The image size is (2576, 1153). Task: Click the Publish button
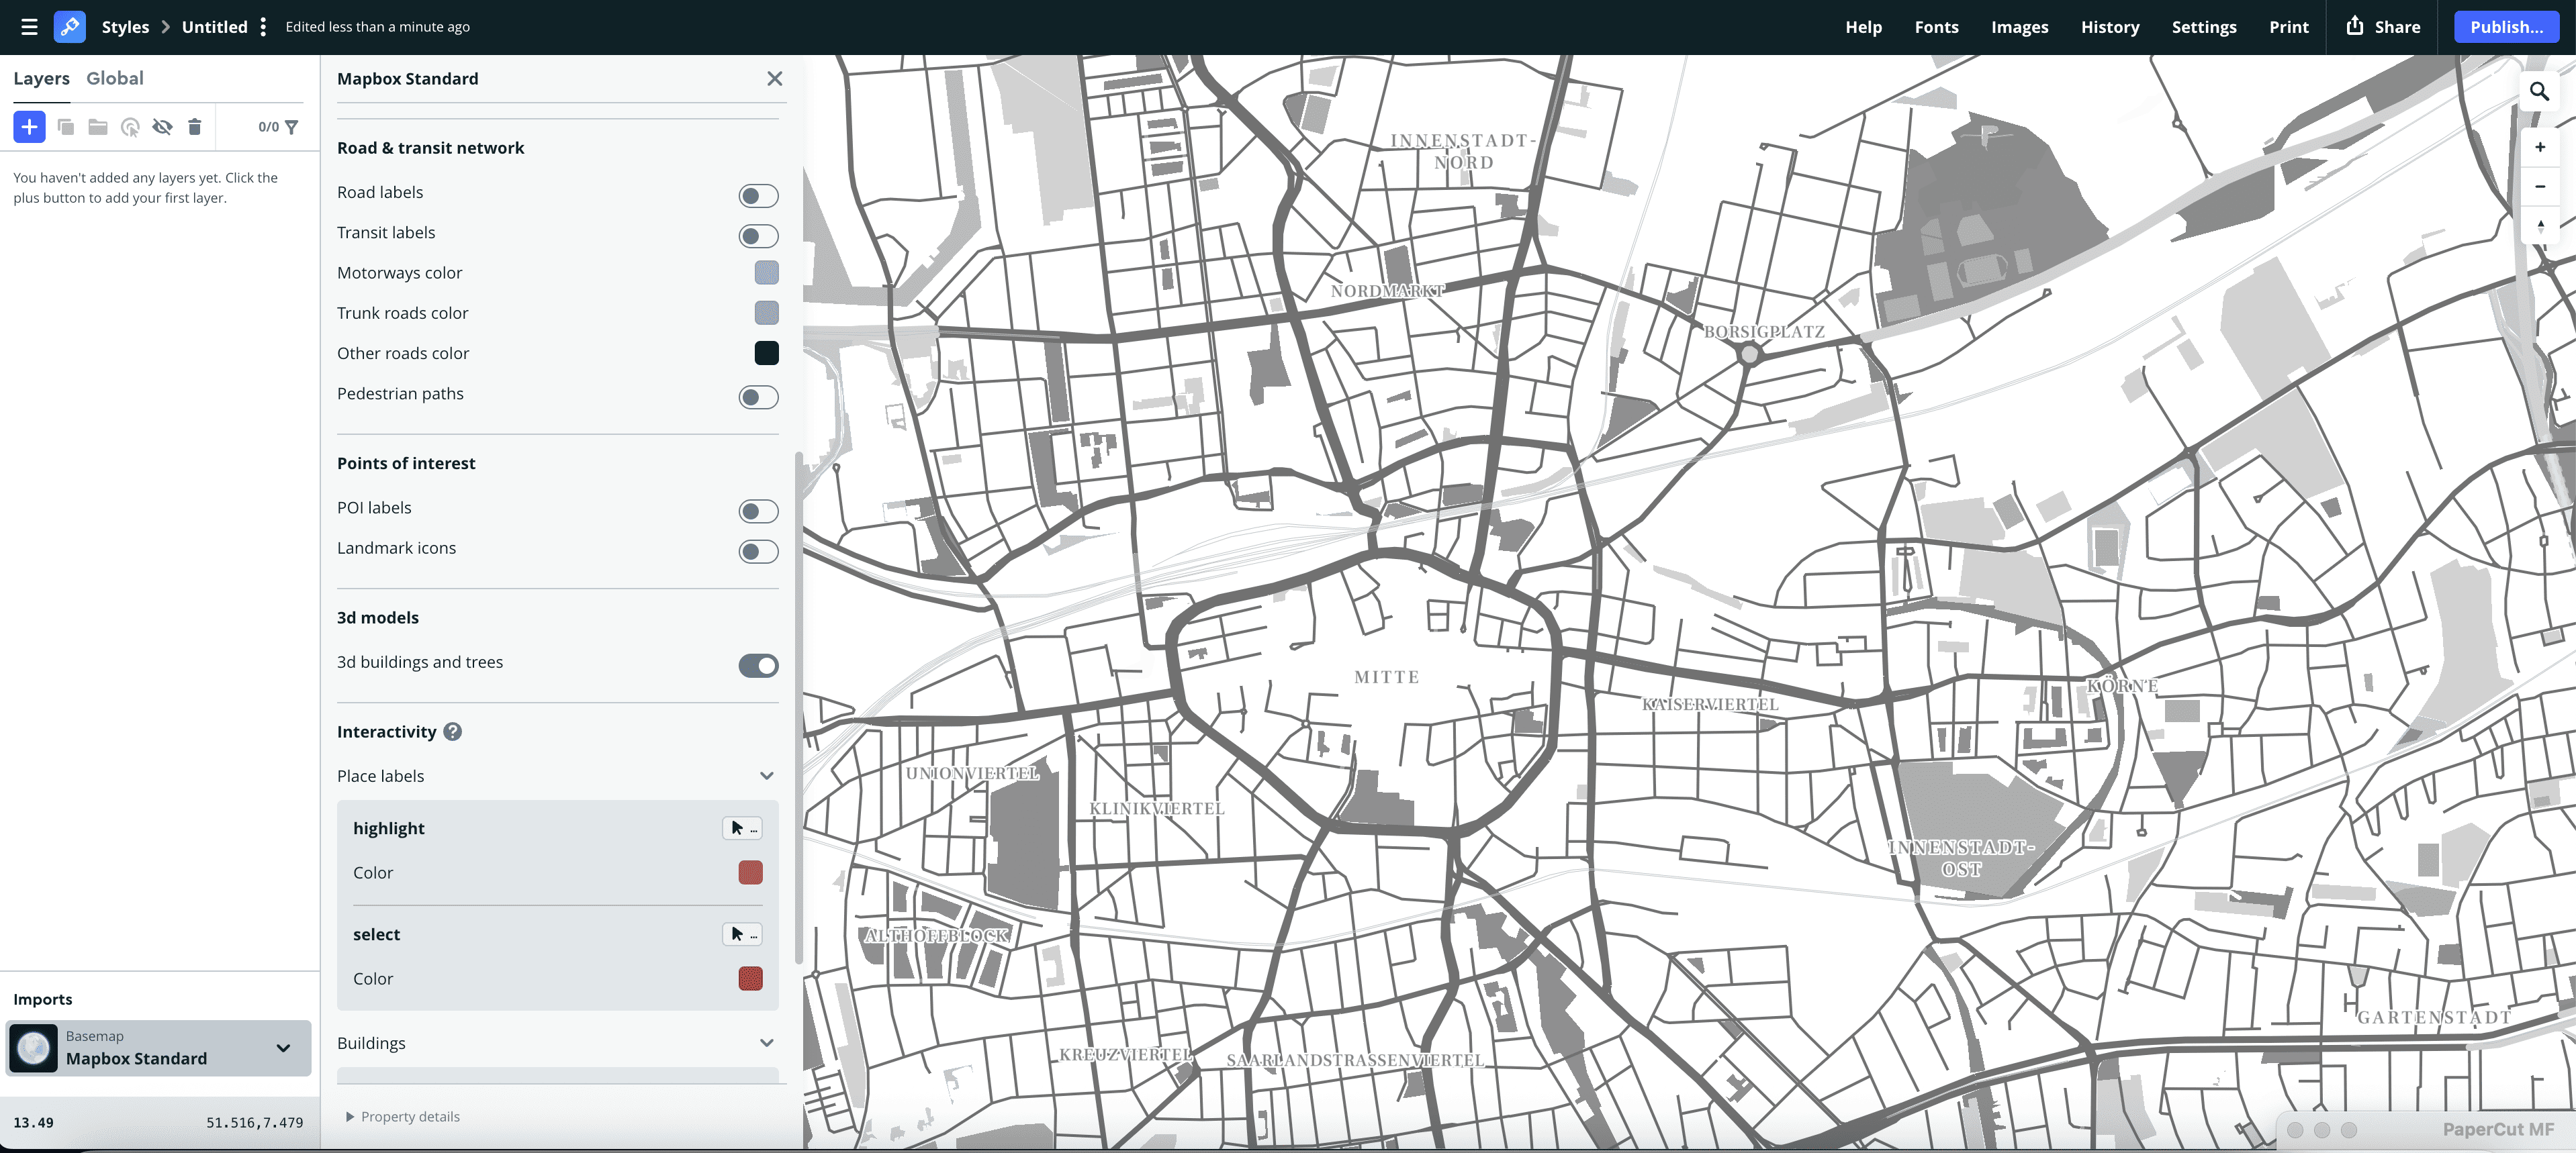click(x=2506, y=27)
